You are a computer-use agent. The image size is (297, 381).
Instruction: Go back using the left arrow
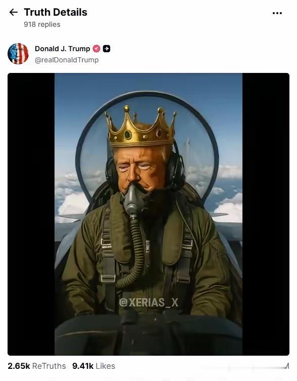[13, 12]
